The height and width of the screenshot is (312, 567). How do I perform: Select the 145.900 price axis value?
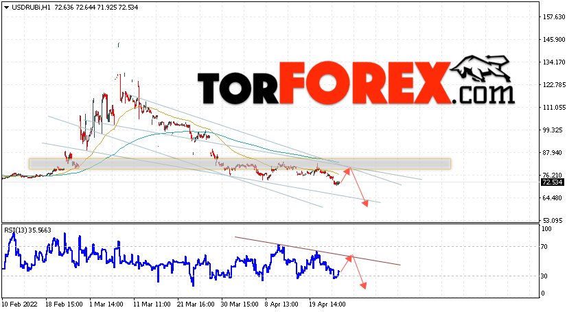554,39
